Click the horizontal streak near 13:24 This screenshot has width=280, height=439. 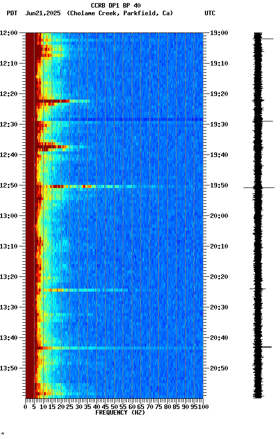tap(84, 290)
